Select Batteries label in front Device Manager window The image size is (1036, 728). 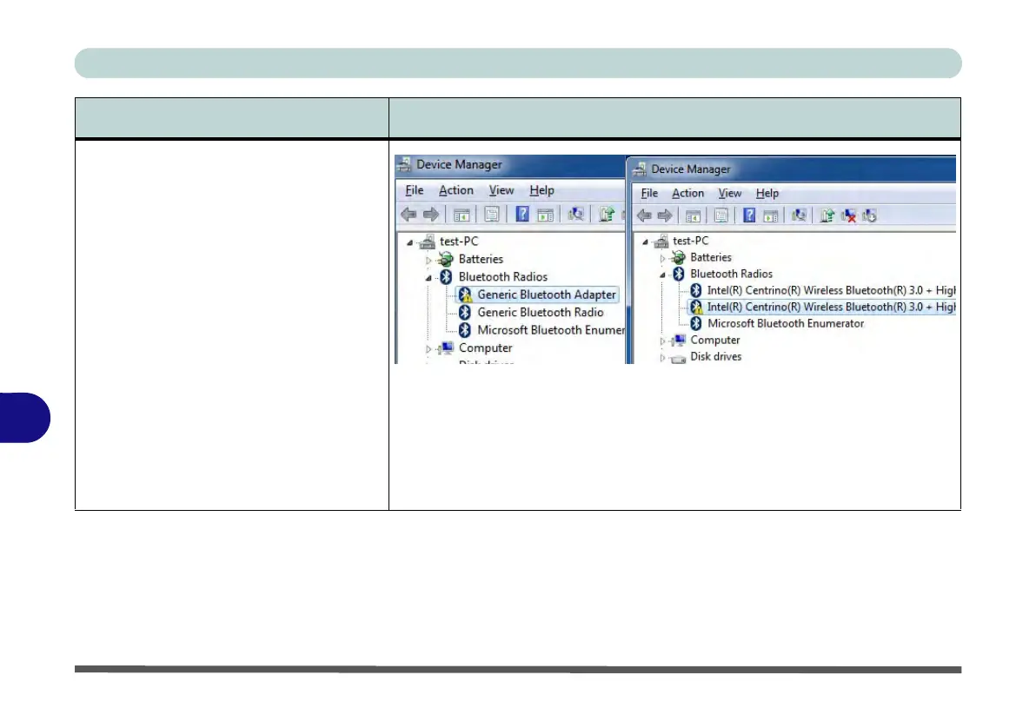pyautogui.click(x=711, y=258)
